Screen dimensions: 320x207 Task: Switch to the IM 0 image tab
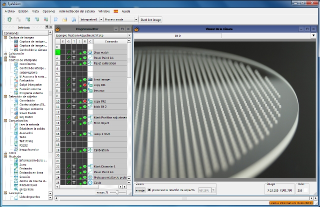pos(177,35)
